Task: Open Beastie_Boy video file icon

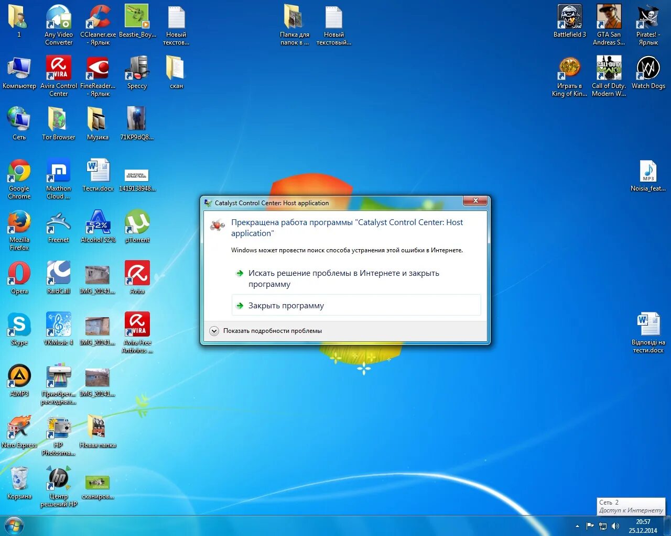Action: tap(137, 21)
